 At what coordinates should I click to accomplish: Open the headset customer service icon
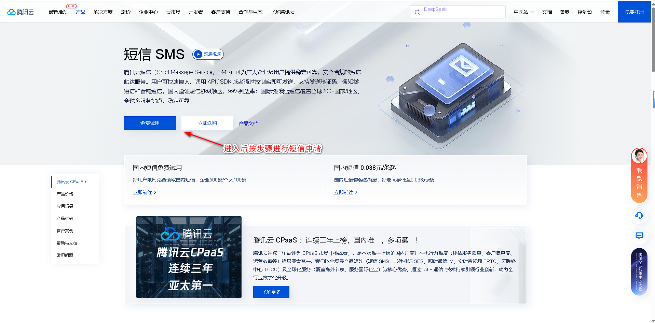(639, 215)
